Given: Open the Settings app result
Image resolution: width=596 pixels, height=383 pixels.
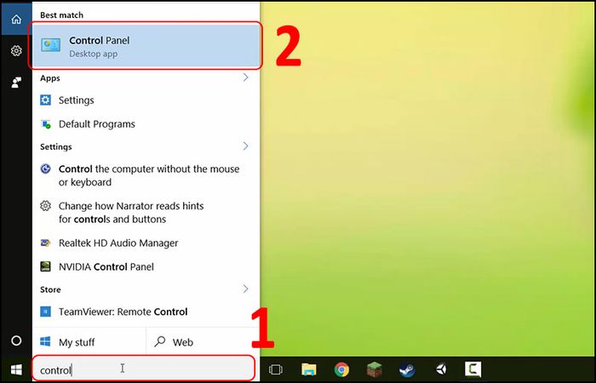Looking at the screenshot, I should click(146, 100).
